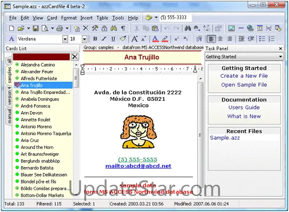Insert picture using landscape image icon
This screenshot has width=289, height=212.
click(x=231, y=28)
